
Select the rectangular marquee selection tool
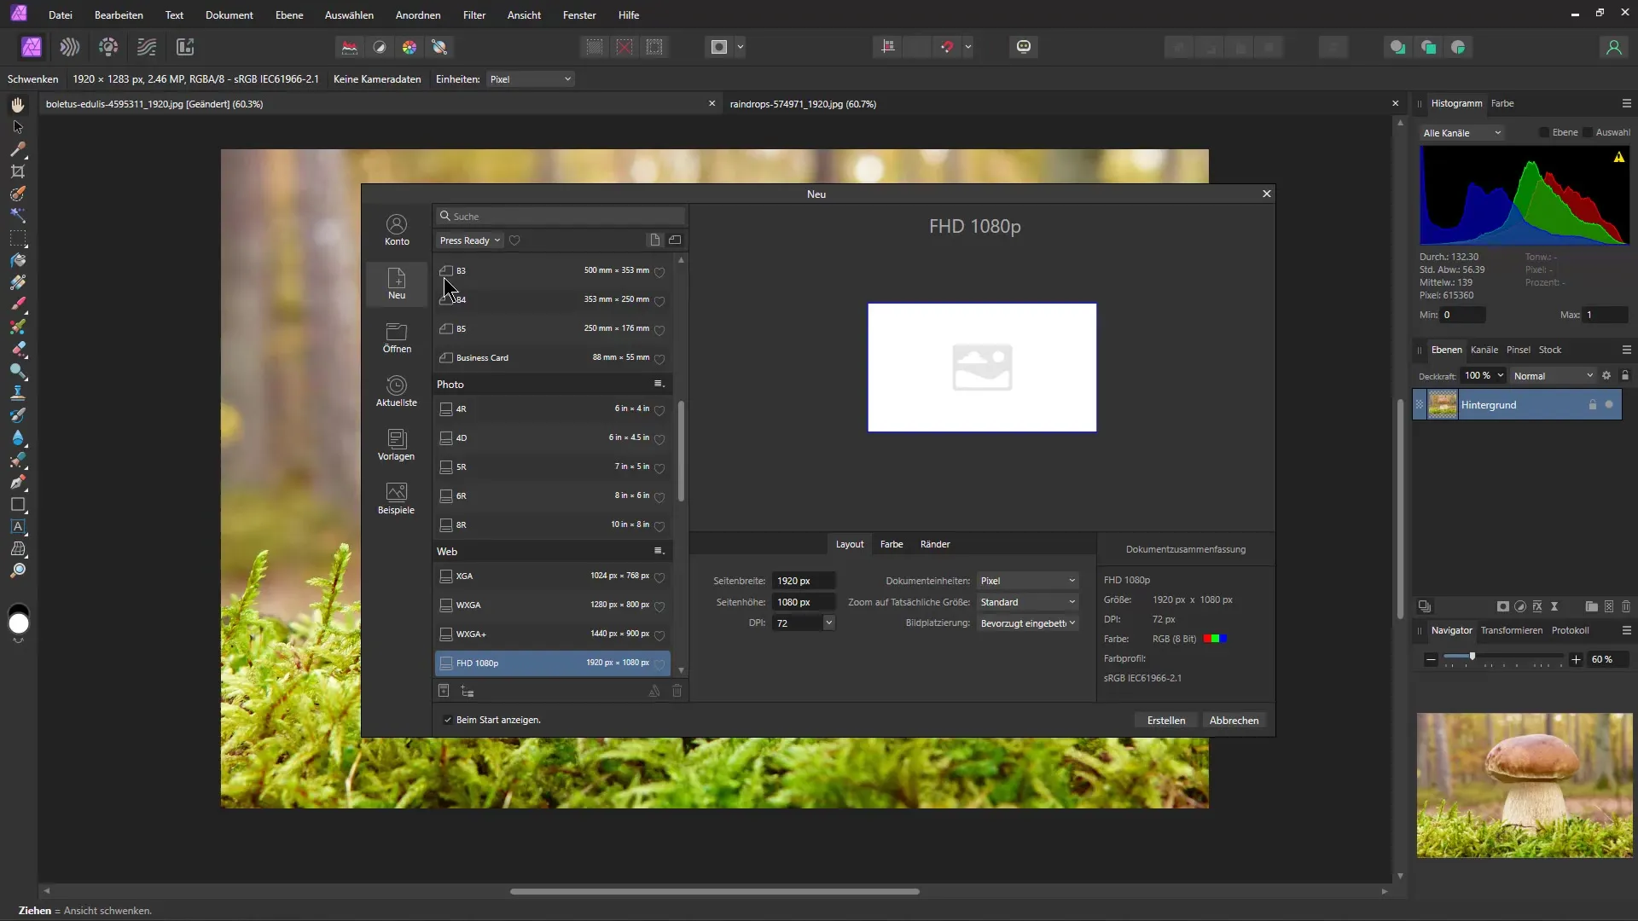click(x=18, y=238)
